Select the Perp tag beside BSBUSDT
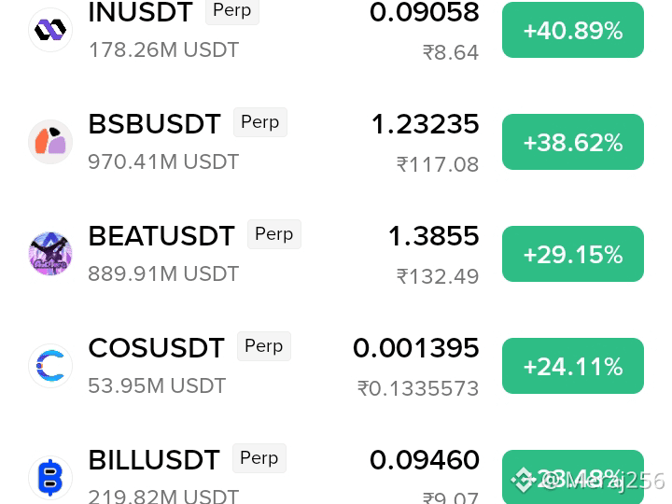 point(260,122)
